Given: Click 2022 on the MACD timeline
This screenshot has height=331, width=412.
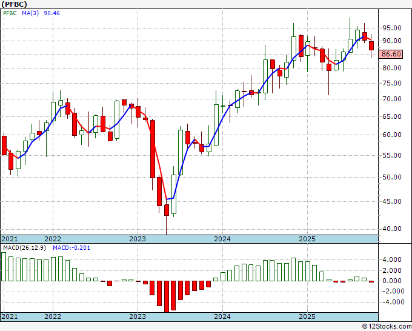Looking at the screenshot, I should point(53,316).
